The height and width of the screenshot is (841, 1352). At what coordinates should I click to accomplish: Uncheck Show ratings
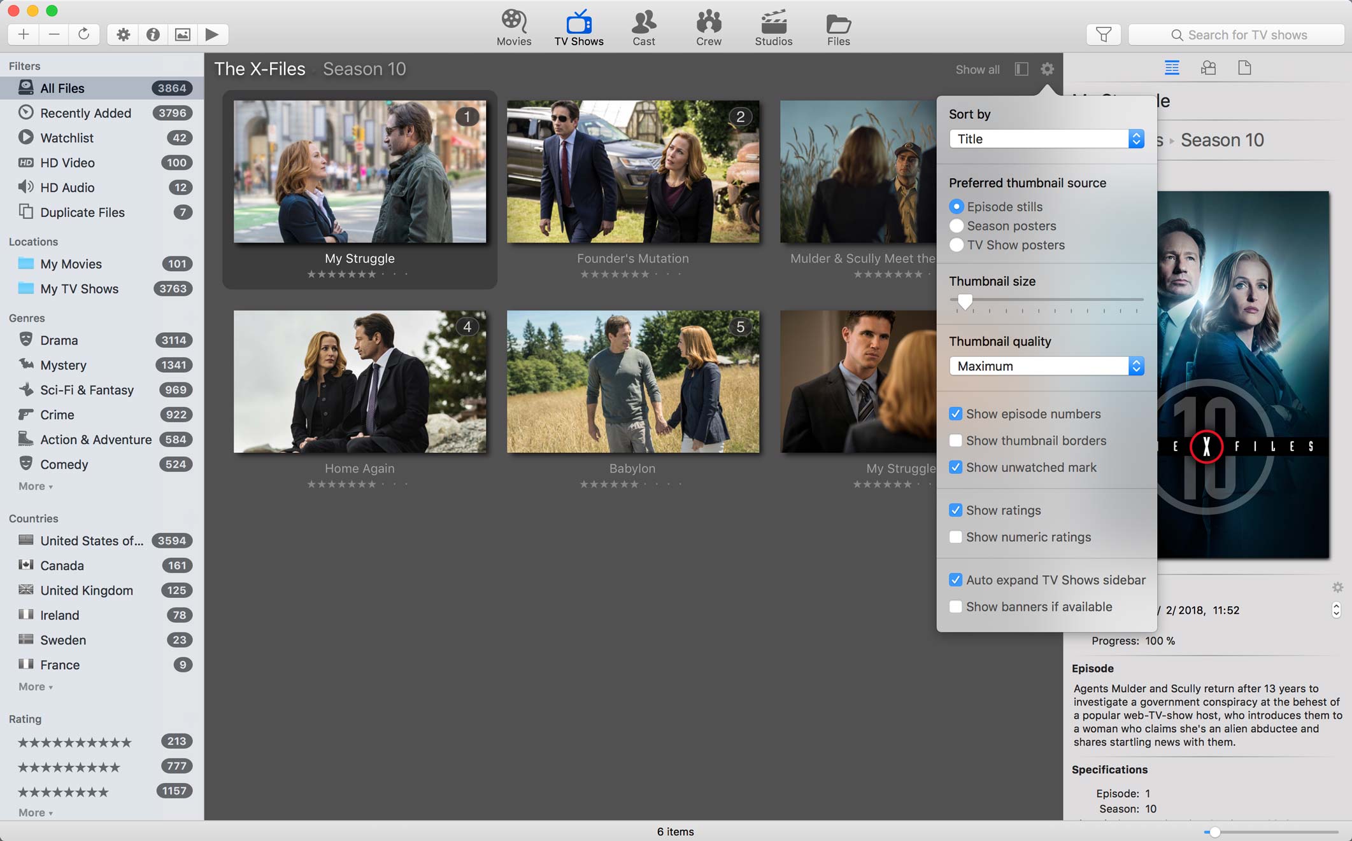[995, 510]
